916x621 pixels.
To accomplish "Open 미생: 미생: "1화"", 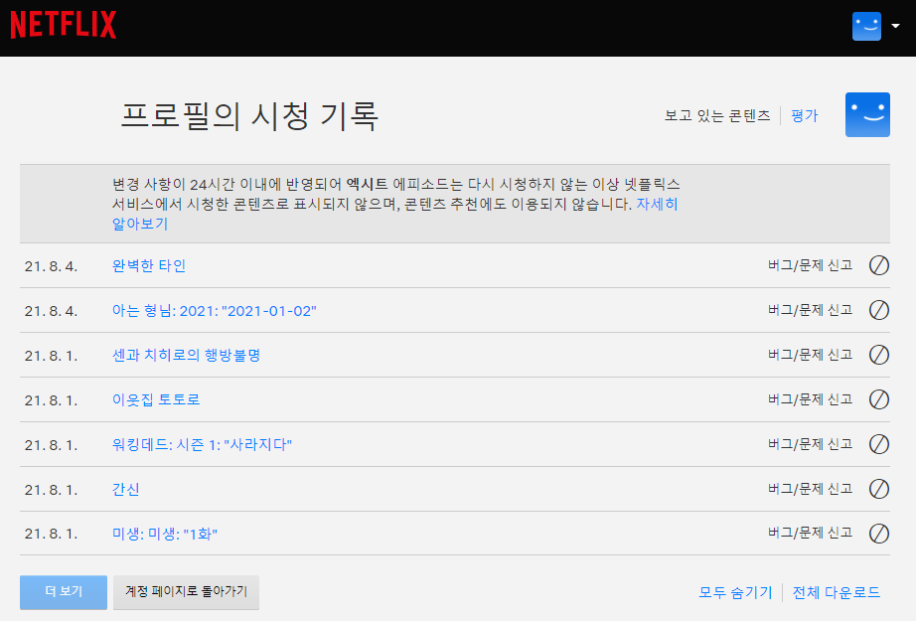I will (x=165, y=534).
